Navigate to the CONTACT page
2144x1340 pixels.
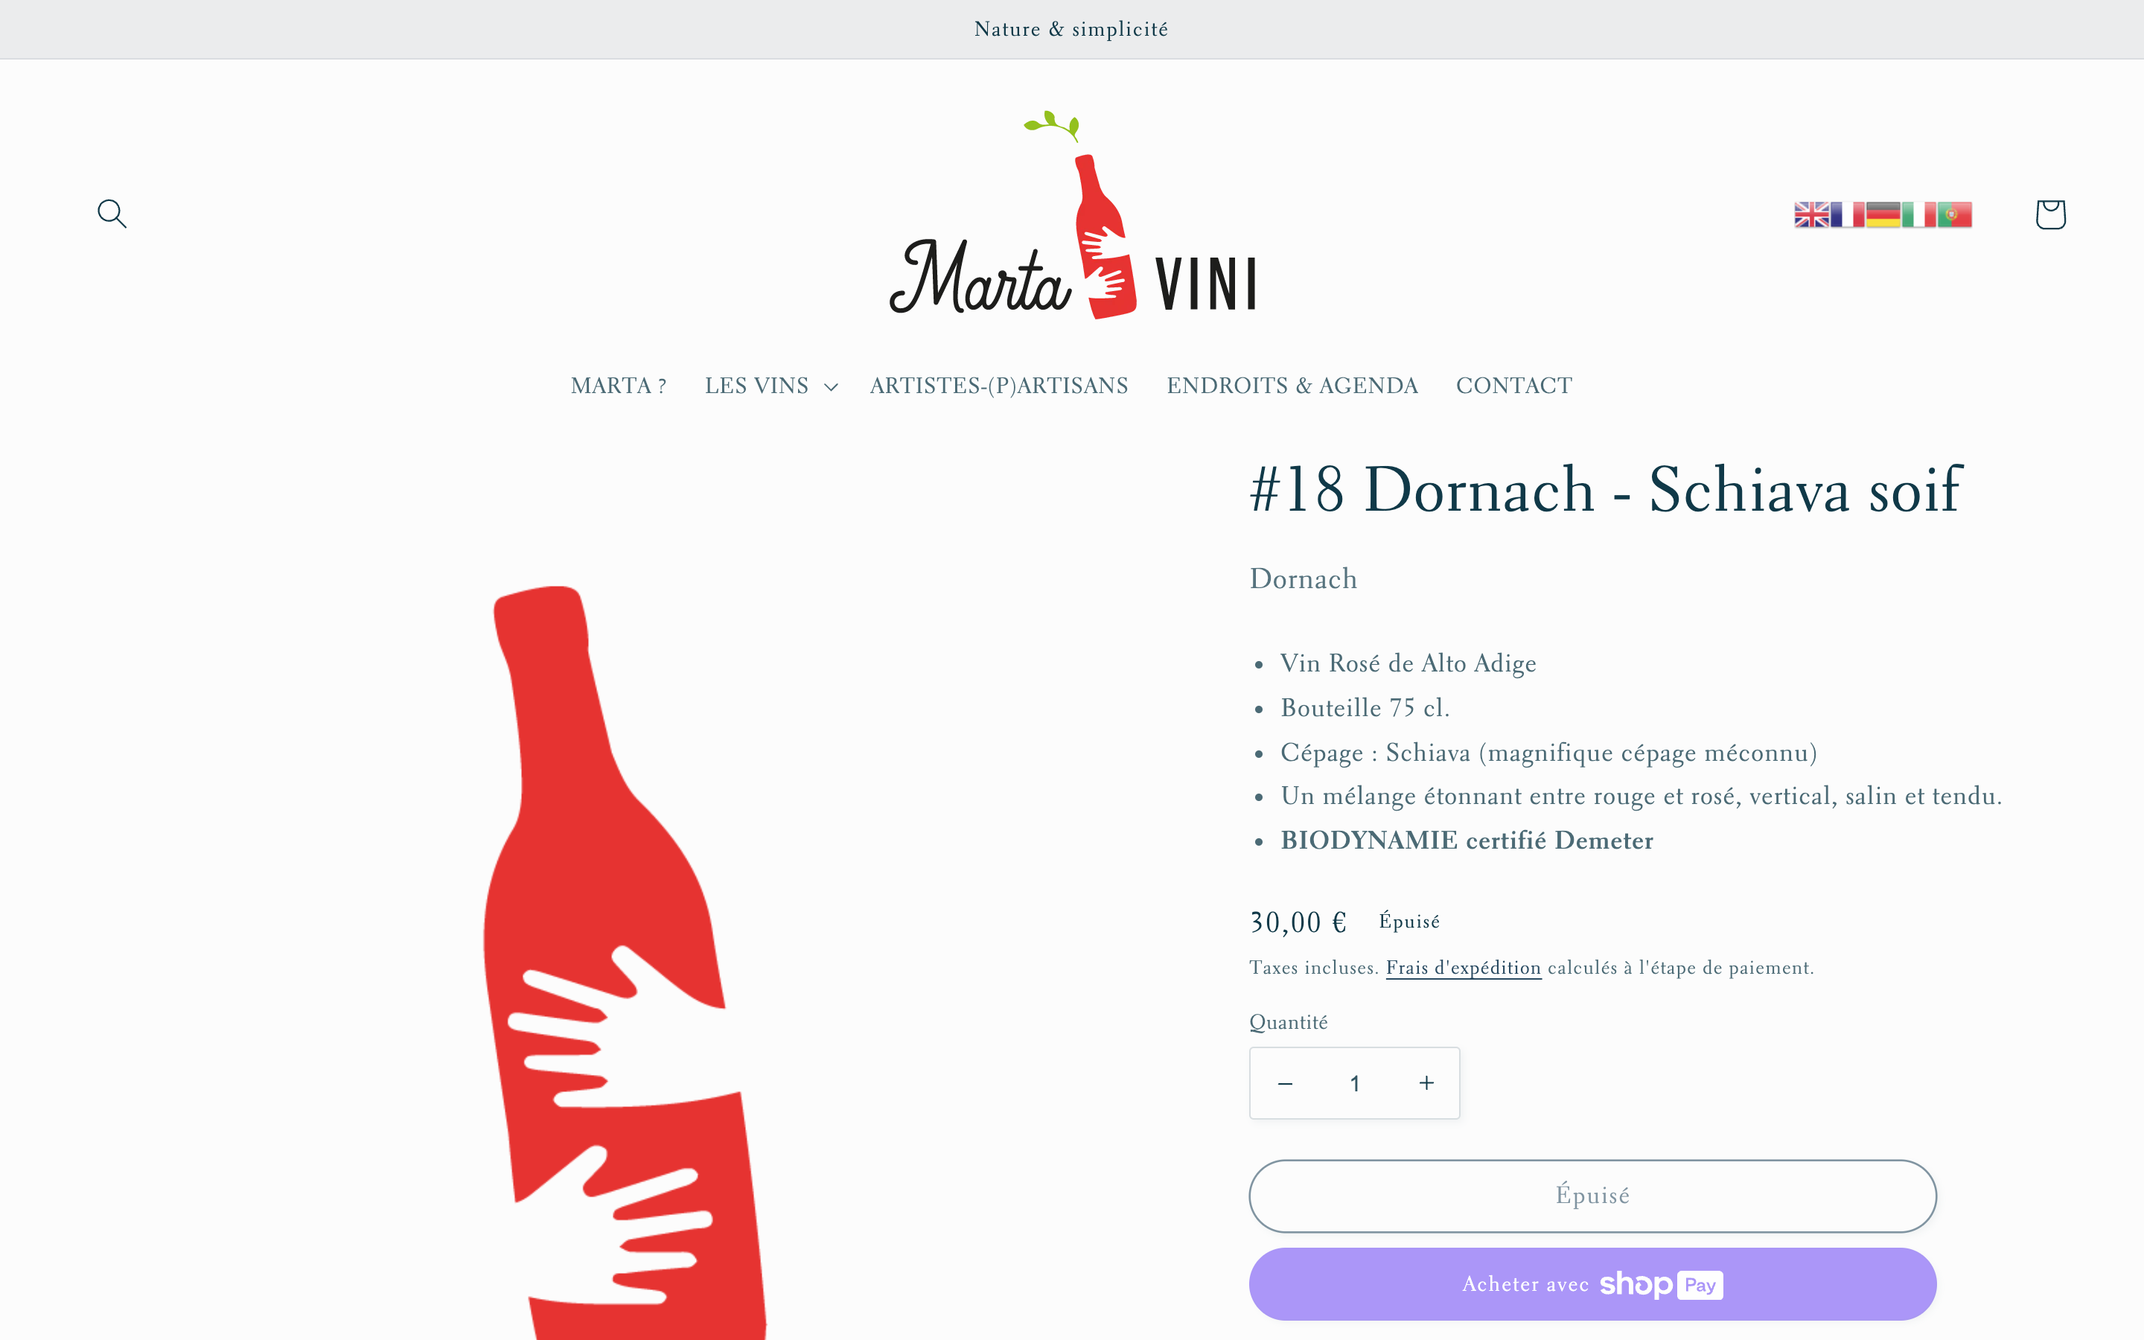(1514, 386)
